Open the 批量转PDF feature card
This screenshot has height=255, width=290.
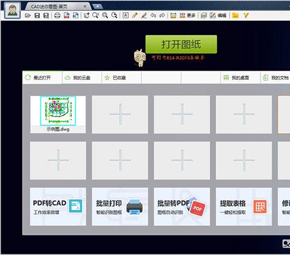pos(182,207)
